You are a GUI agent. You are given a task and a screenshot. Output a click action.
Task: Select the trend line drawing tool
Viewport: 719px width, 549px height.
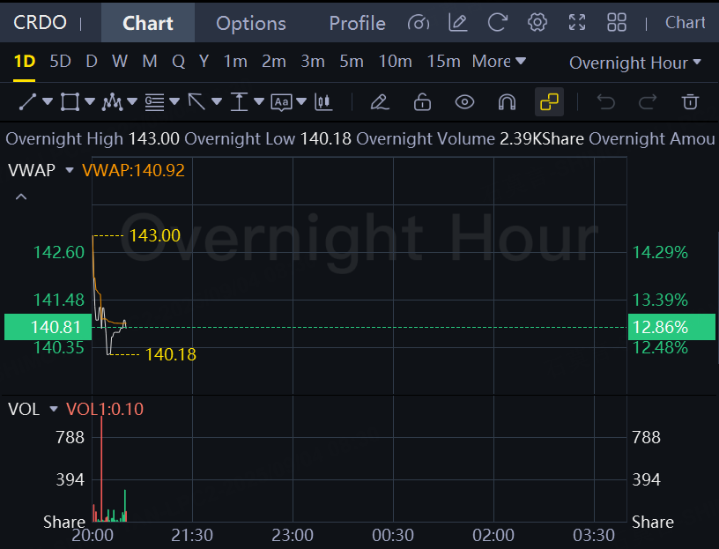(x=27, y=102)
